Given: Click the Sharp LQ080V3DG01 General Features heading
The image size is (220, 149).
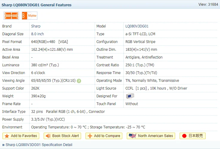Looking at the screenshot, I should pyautogui.click(x=36, y=5).
